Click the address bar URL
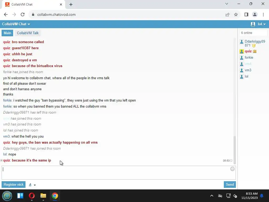The height and width of the screenshot is (202, 269). tap(56, 15)
